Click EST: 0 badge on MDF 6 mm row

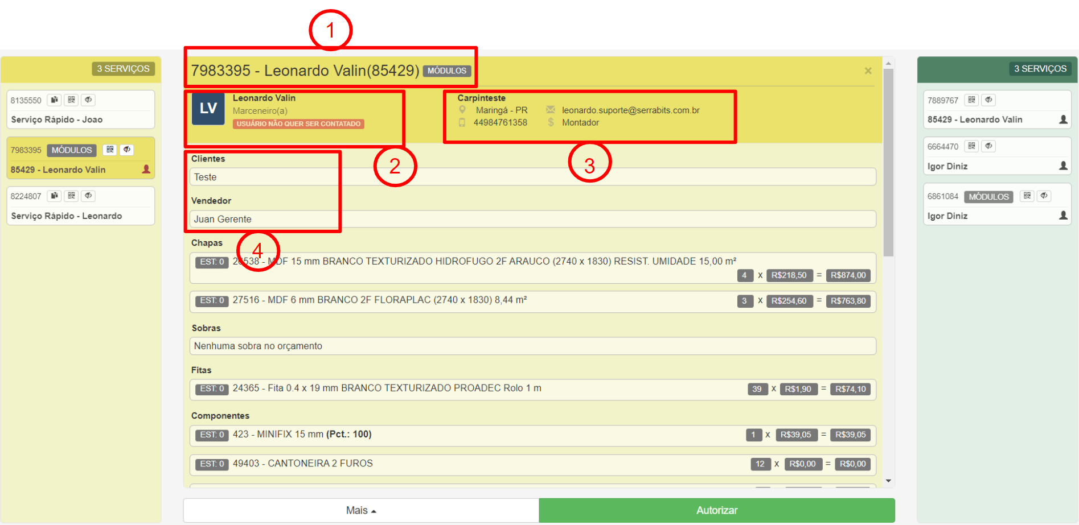[212, 301]
